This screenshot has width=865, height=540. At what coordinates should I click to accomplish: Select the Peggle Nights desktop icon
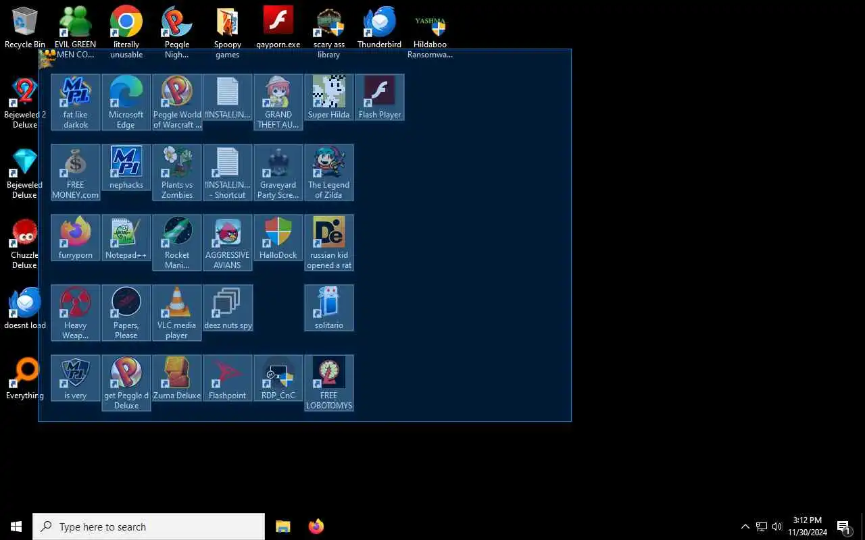[x=177, y=32]
